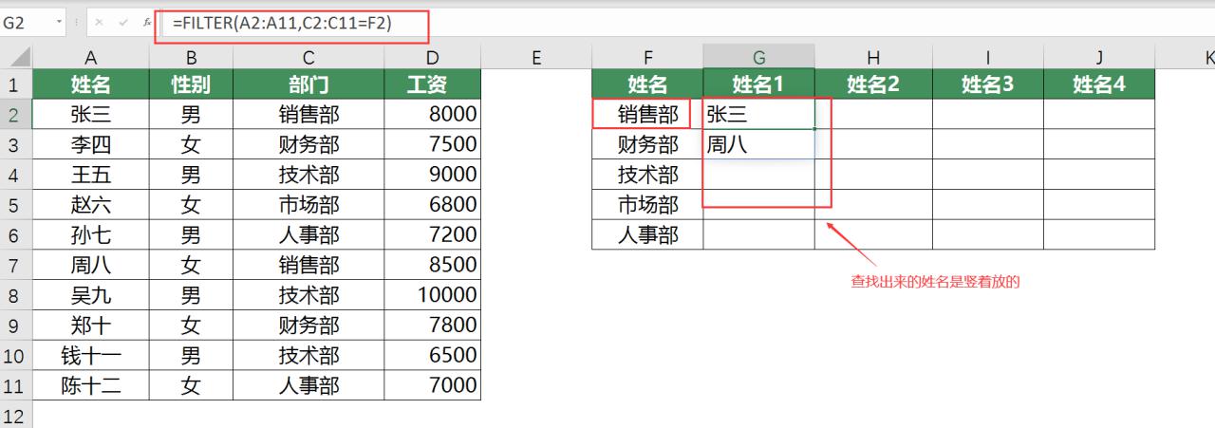Select row 1 header
Screen dimensions: 1215x428
16,84
